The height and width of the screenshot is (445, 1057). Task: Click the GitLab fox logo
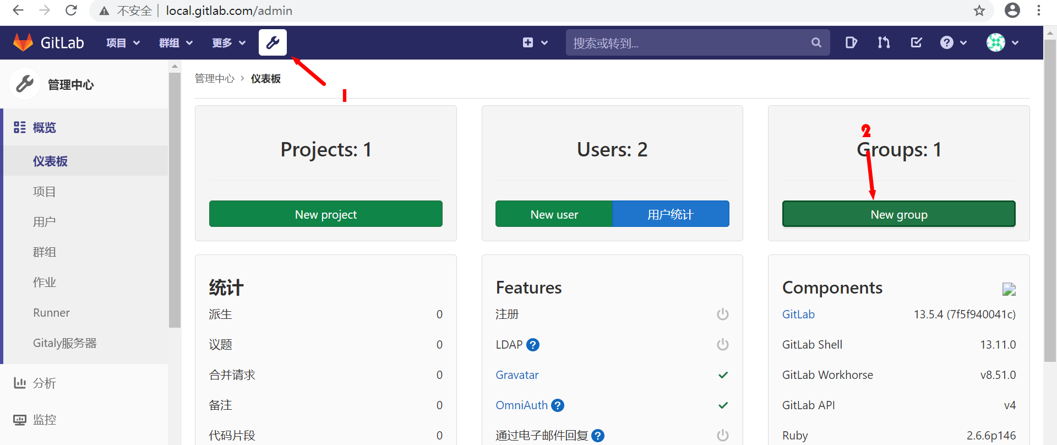(x=23, y=42)
